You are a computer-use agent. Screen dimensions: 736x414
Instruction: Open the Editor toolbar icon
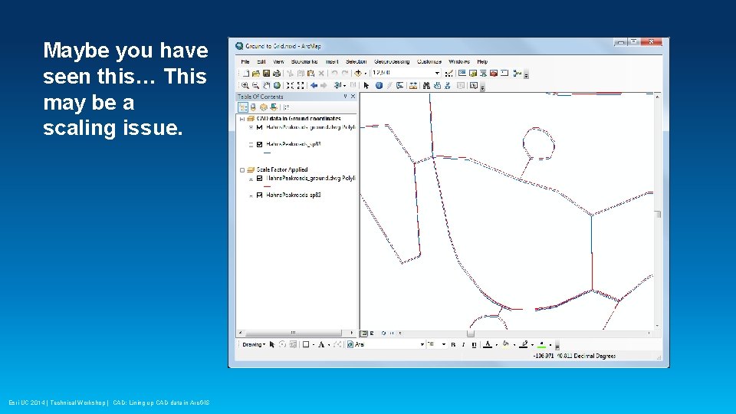(x=449, y=74)
